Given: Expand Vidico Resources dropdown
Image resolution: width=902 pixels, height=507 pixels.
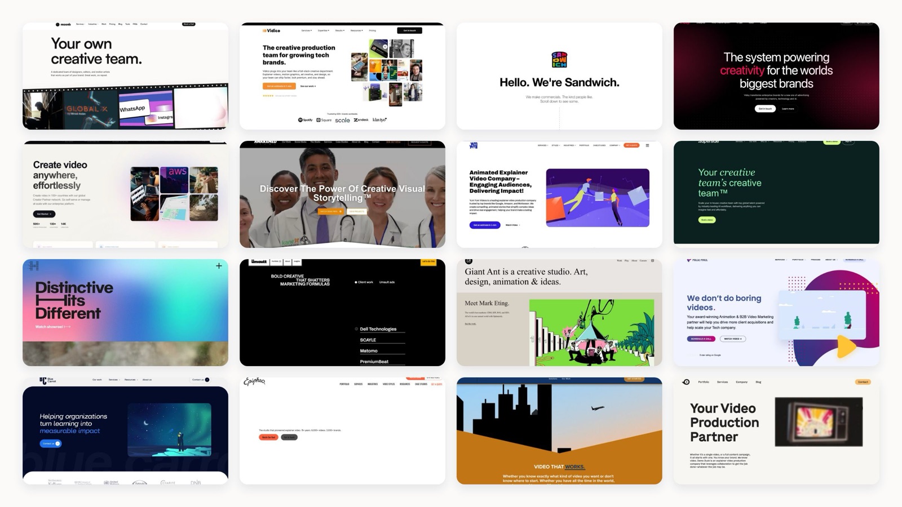Looking at the screenshot, I should (356, 30).
